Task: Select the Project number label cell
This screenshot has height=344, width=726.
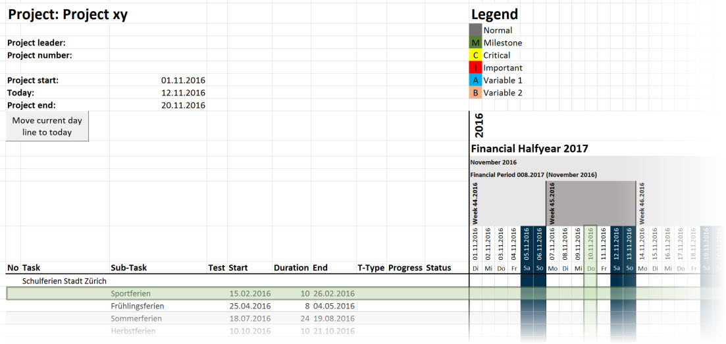Action: pos(39,55)
